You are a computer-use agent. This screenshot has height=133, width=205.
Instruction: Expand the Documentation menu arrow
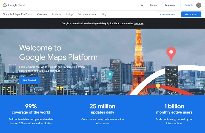[x=96, y=14]
